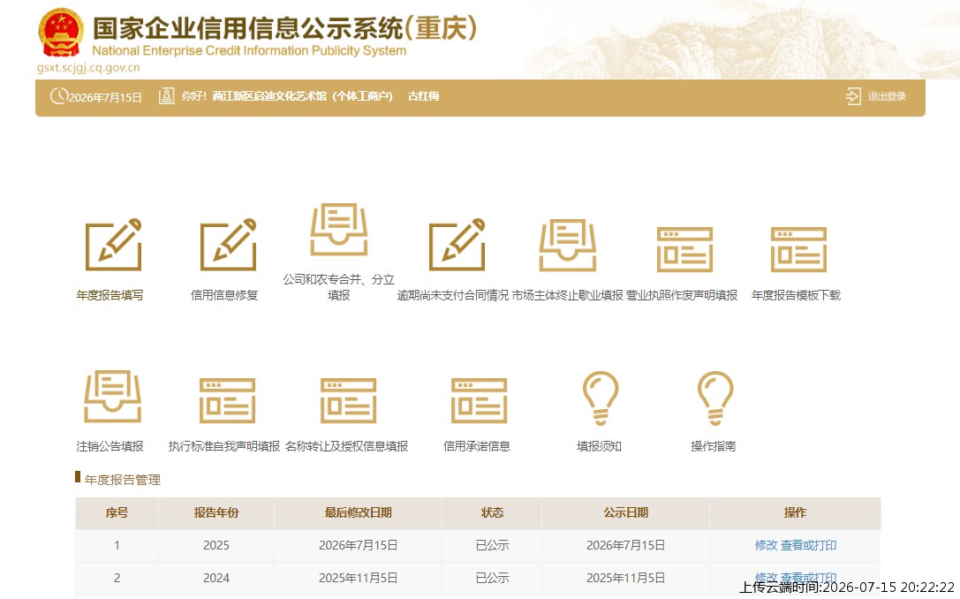Open the 执行标准自我声明填报 icon
Viewport: 960px width, 599px height.
[x=227, y=400]
